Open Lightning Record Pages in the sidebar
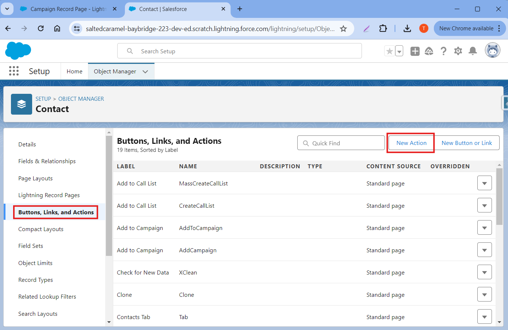The height and width of the screenshot is (330, 508). (x=49, y=195)
